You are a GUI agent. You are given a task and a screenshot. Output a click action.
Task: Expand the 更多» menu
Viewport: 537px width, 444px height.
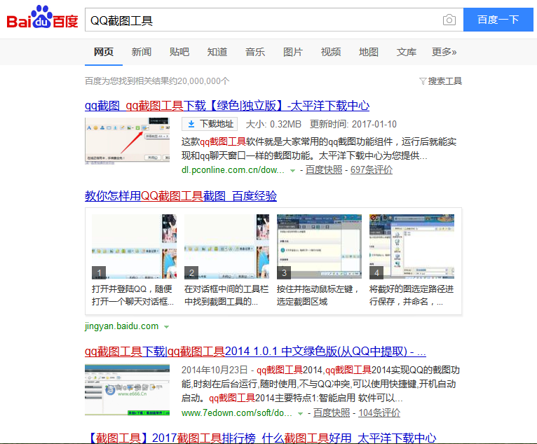pyautogui.click(x=444, y=52)
